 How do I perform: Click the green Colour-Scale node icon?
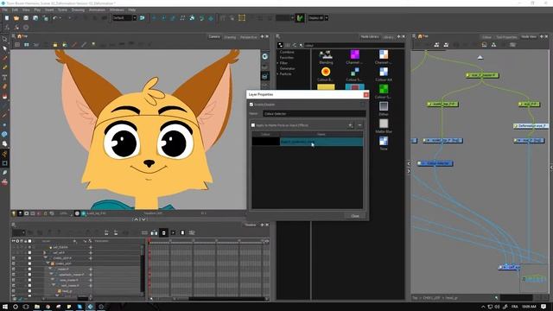(384, 89)
